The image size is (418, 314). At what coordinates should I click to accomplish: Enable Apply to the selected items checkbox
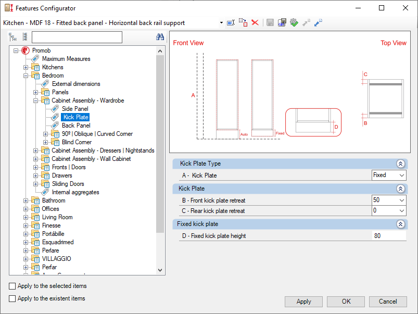[x=12, y=286]
